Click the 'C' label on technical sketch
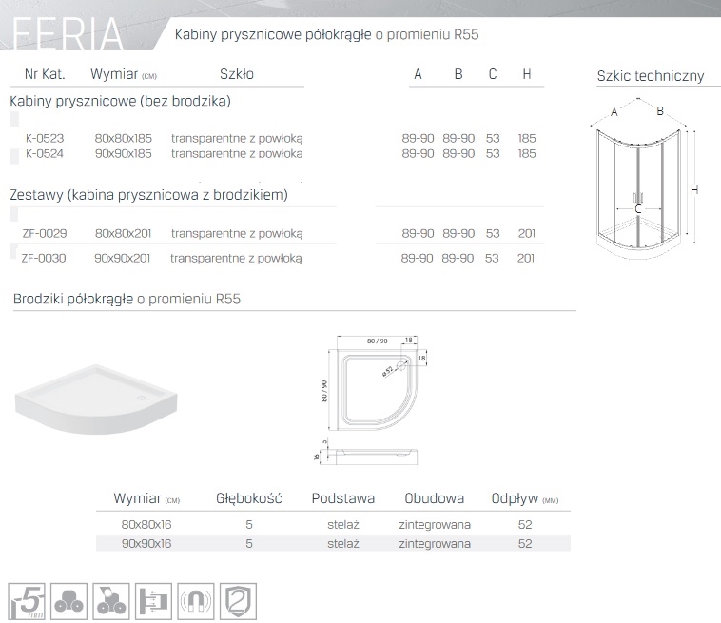Viewport: 721px width, 623px height. (x=638, y=209)
